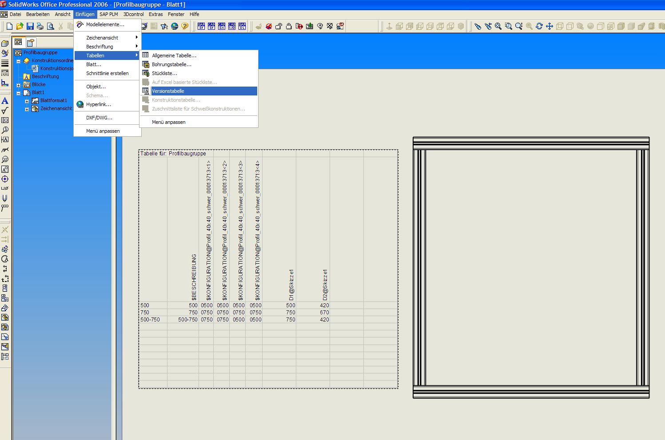Open Print Preview icon
This screenshot has height=440, width=665.
point(50,27)
